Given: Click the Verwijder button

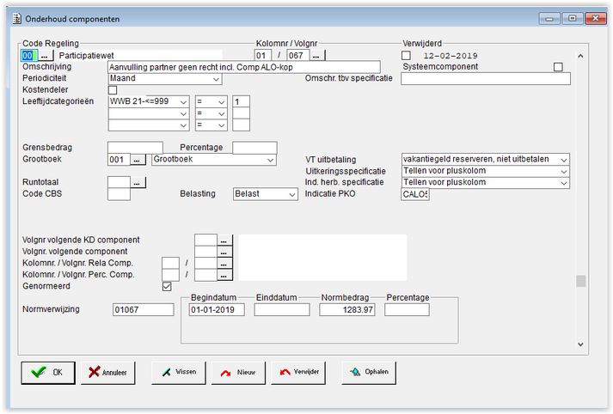Looking at the screenshot, I should pos(298,373).
